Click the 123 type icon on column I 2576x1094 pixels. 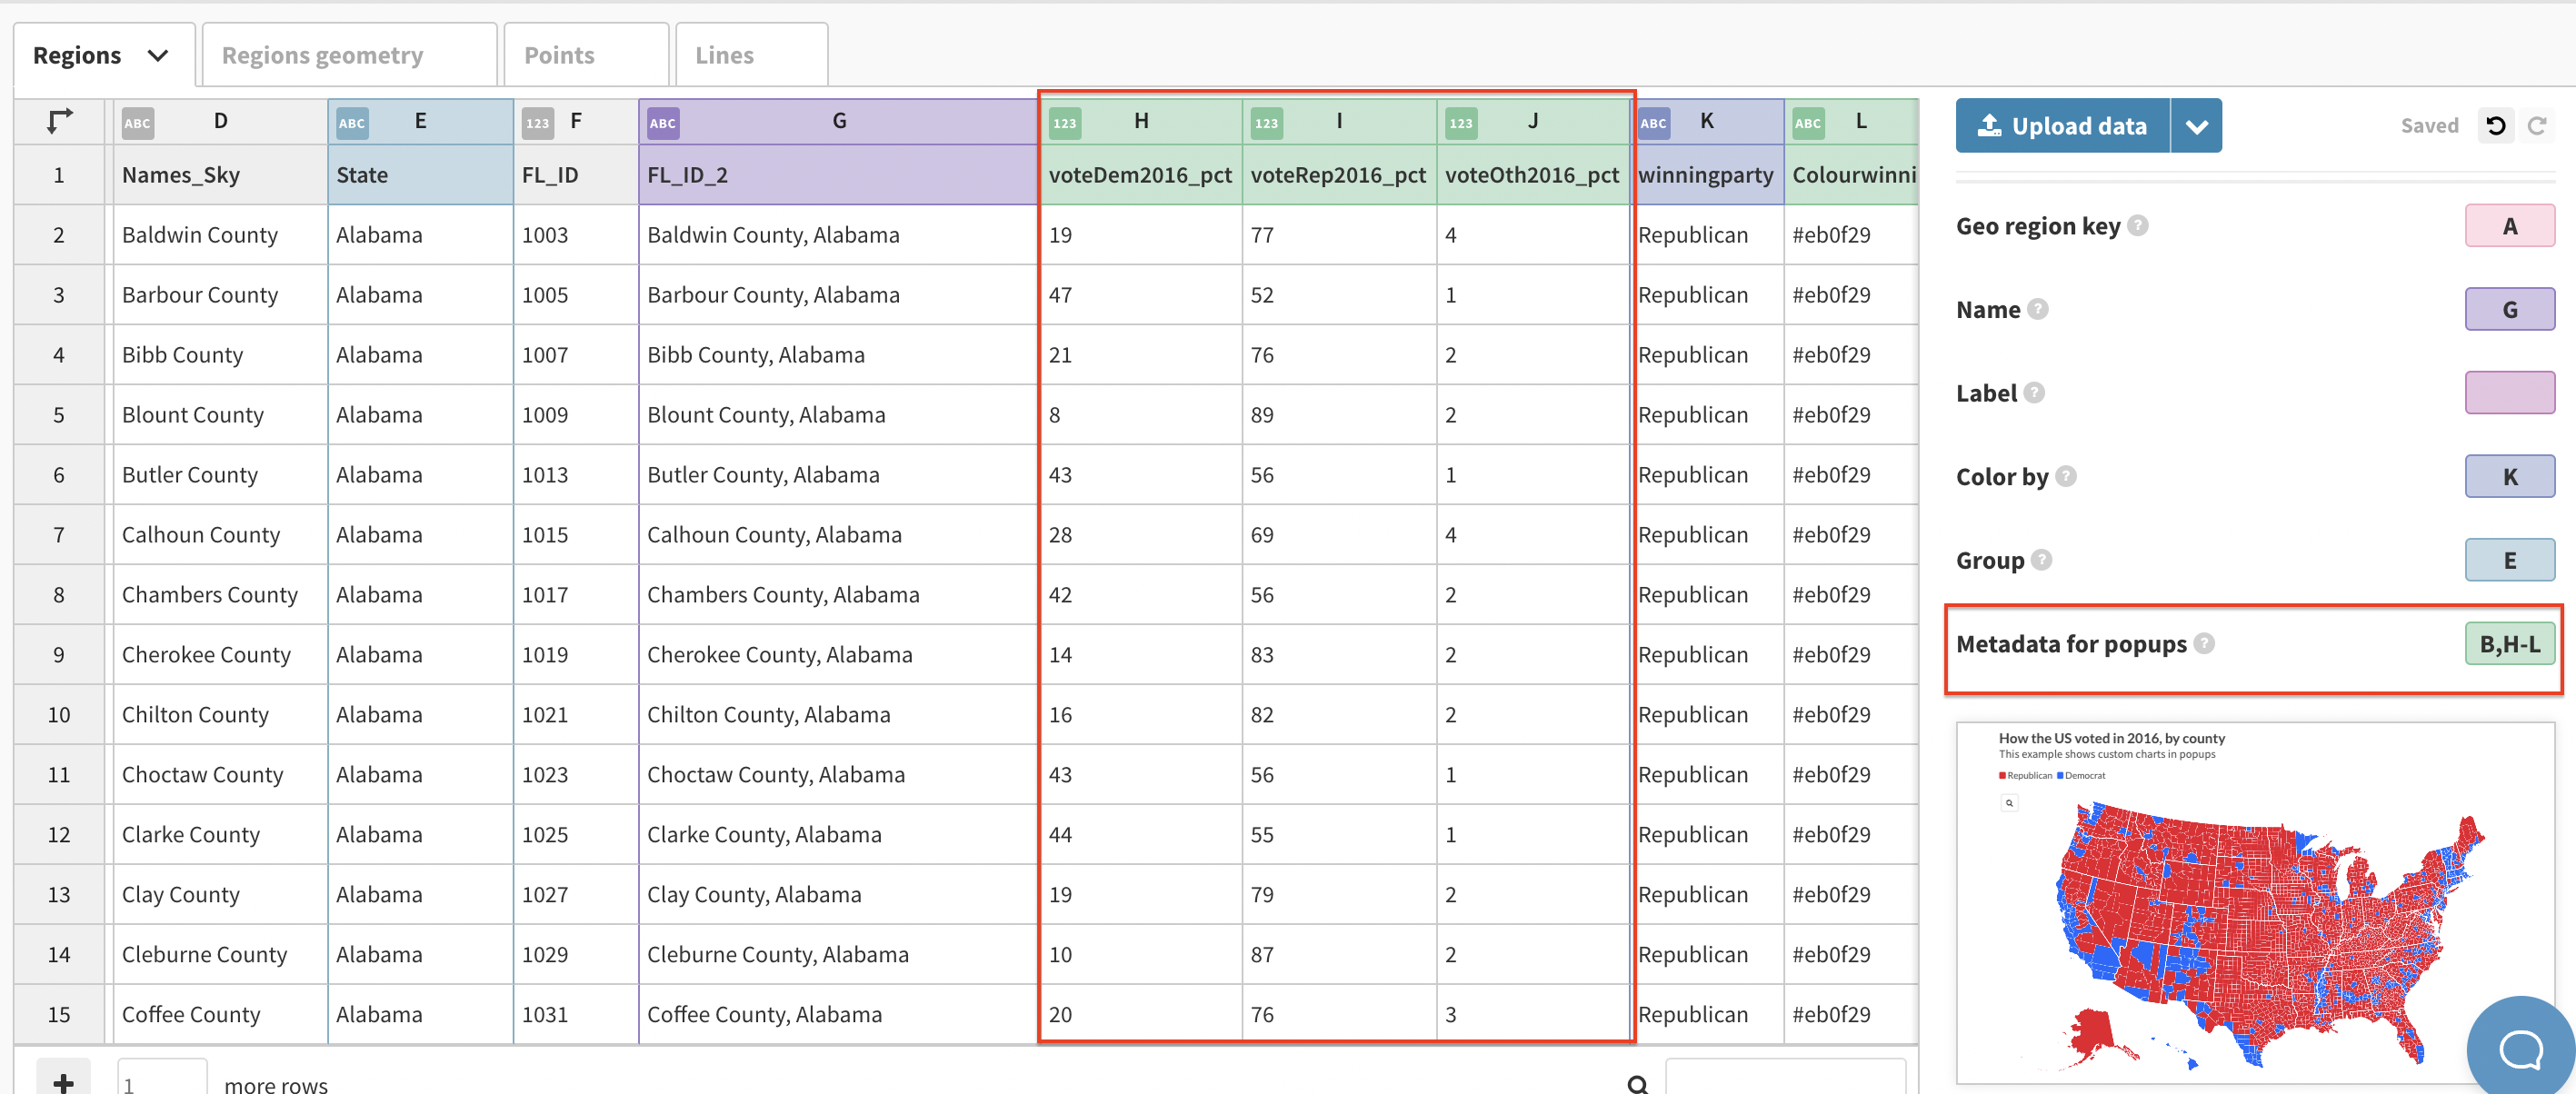(1267, 123)
